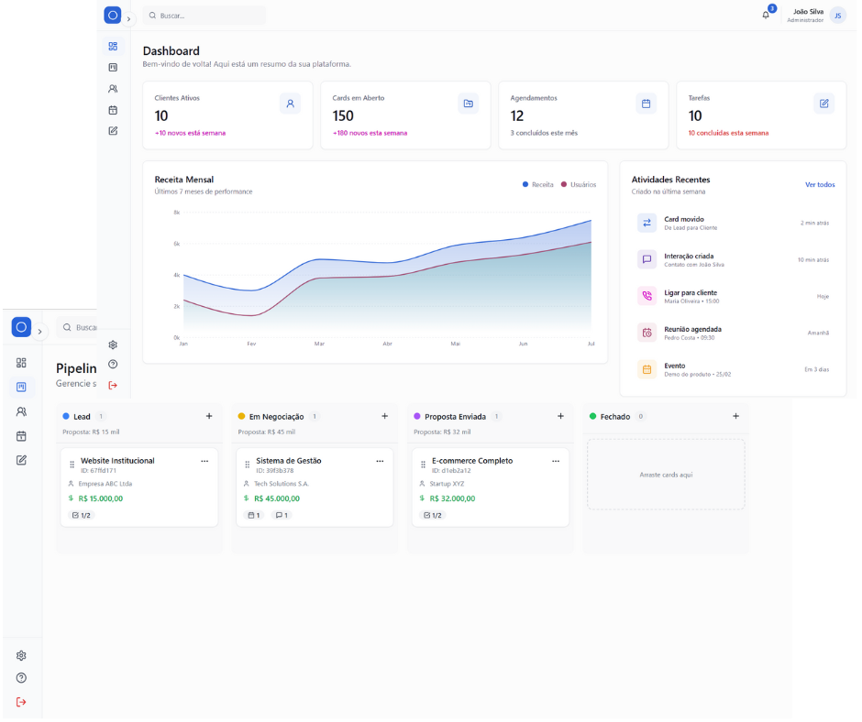Click plus icon in Fechado column
862x722 pixels.
[x=735, y=416]
